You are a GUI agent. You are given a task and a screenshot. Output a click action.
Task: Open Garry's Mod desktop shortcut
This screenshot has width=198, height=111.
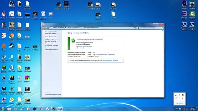coord(12,68)
